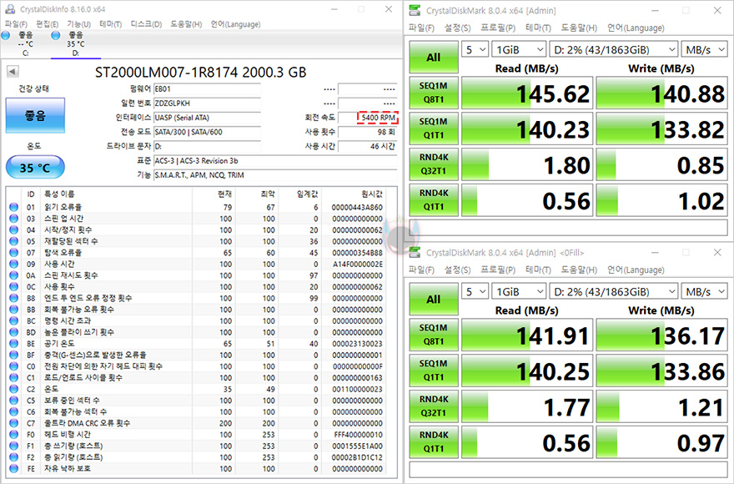Open test count dropdown in lower 0Fill CrystalDiskMark

click(x=475, y=291)
